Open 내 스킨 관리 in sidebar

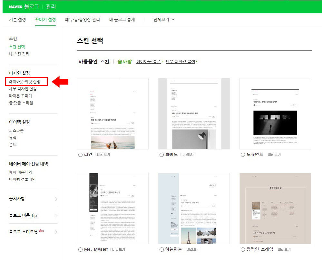pos(19,54)
